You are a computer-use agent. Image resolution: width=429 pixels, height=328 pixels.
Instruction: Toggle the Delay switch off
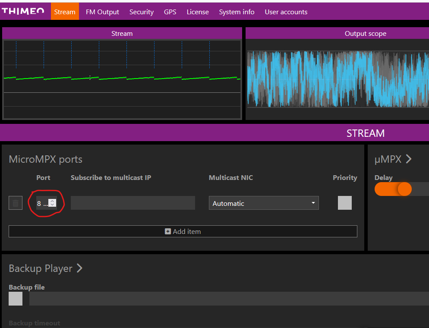(x=393, y=189)
